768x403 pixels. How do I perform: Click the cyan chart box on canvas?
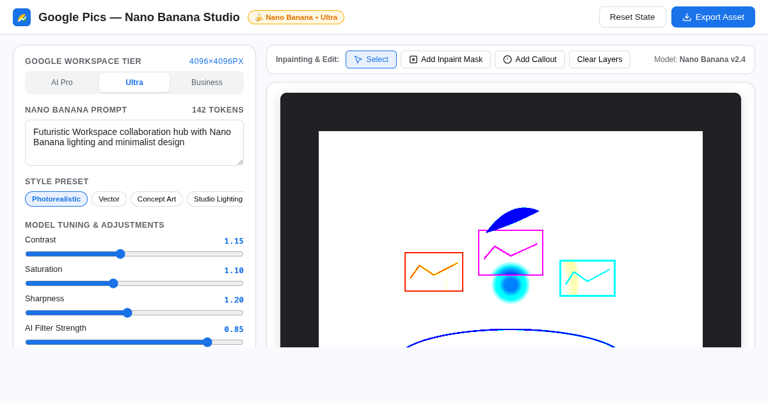click(588, 278)
